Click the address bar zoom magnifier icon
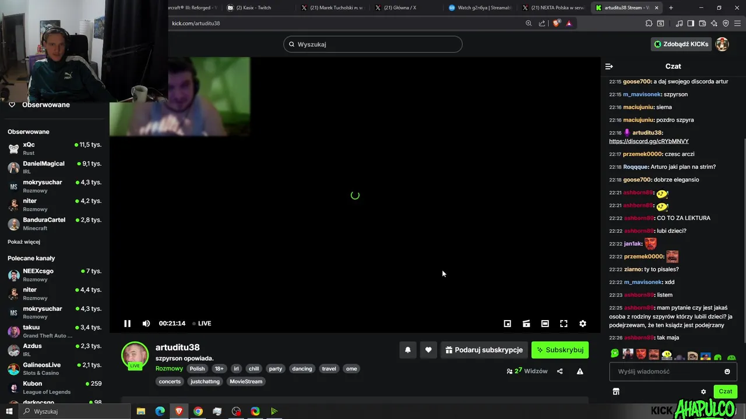This screenshot has width=746, height=419. tap(529, 23)
